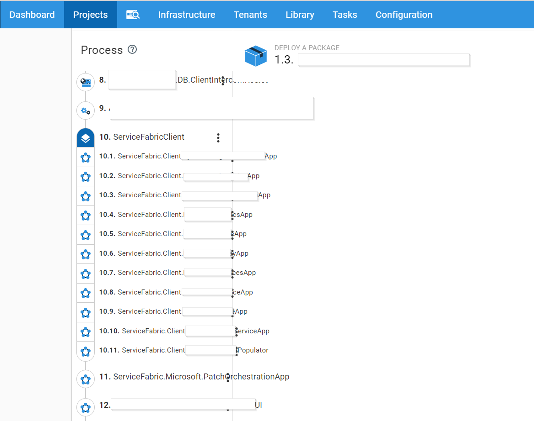Open the overflow menu on step 8

(x=222, y=80)
